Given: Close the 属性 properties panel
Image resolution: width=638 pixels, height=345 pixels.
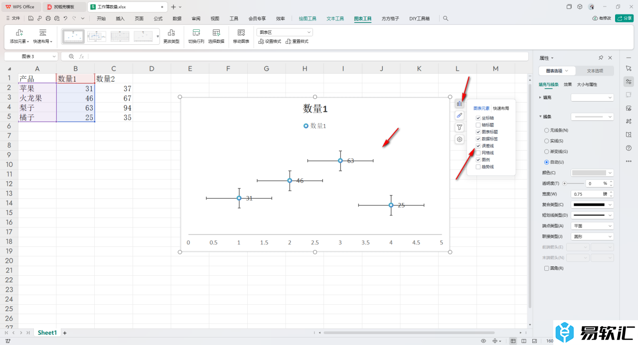Looking at the screenshot, I should tap(610, 58).
